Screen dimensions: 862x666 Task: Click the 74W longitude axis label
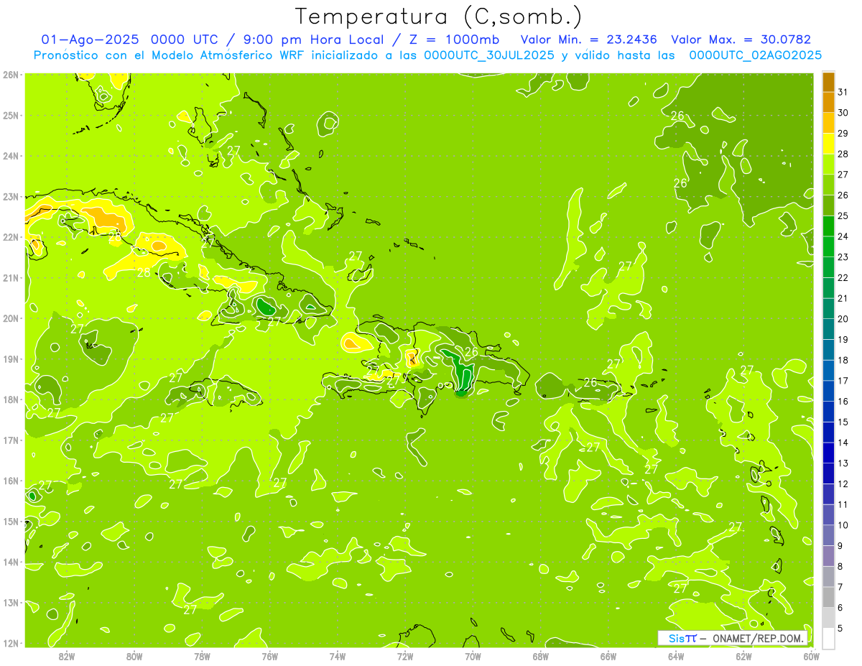point(338,656)
